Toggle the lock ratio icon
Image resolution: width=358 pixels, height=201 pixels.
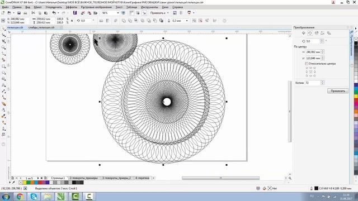(x=72, y=21)
